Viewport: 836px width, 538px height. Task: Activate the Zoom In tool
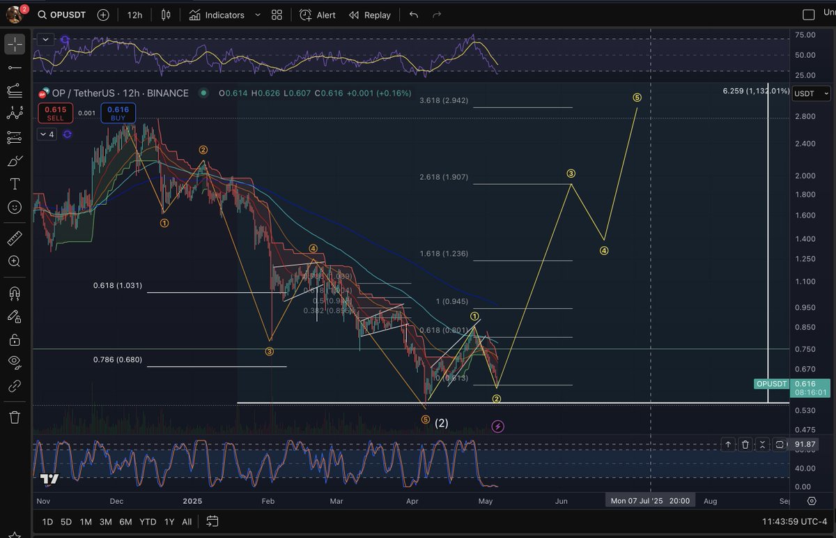coord(15,261)
